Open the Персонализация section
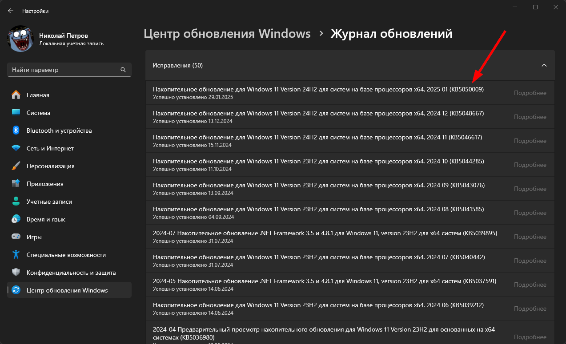Viewport: 566px width, 344px height. click(69, 166)
